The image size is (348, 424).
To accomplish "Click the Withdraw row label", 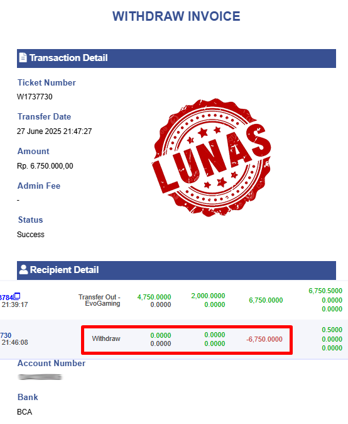I will click(x=106, y=338).
